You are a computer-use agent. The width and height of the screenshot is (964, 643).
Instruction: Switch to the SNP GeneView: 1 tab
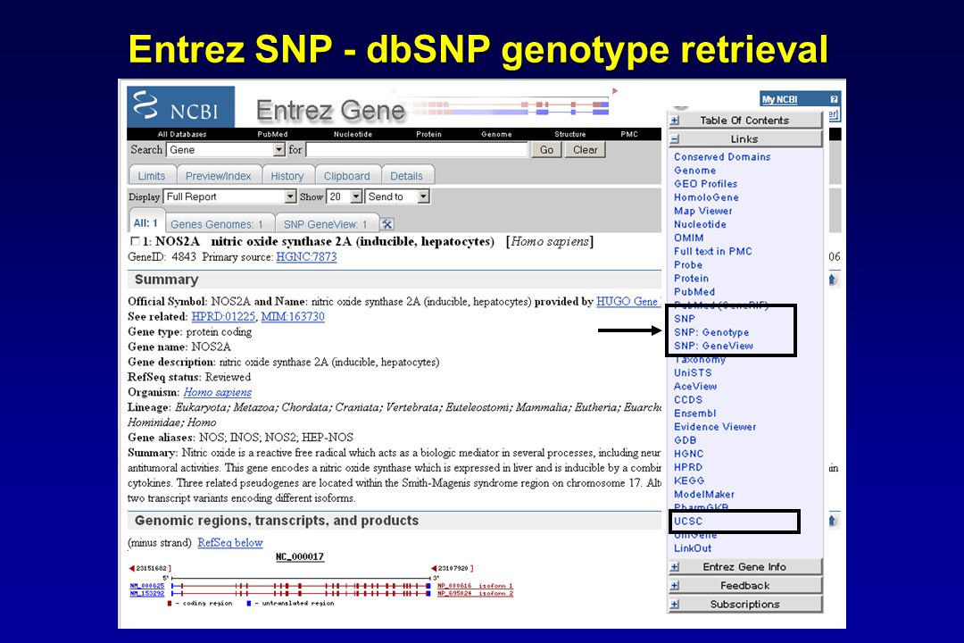point(325,224)
